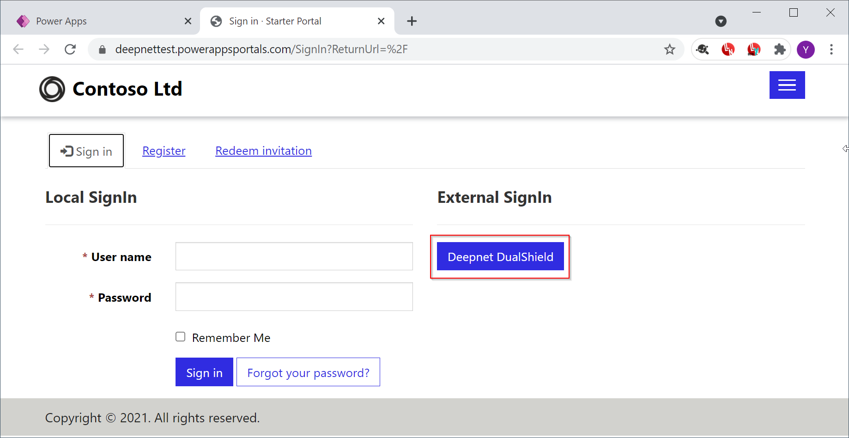Enable the Remember Me checkbox
The image size is (849, 438).
pyautogui.click(x=181, y=337)
